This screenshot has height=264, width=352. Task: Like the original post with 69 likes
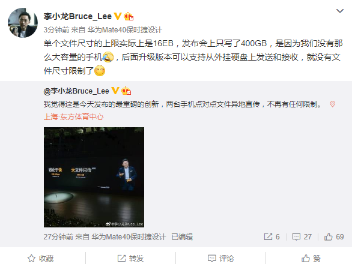click(334, 236)
